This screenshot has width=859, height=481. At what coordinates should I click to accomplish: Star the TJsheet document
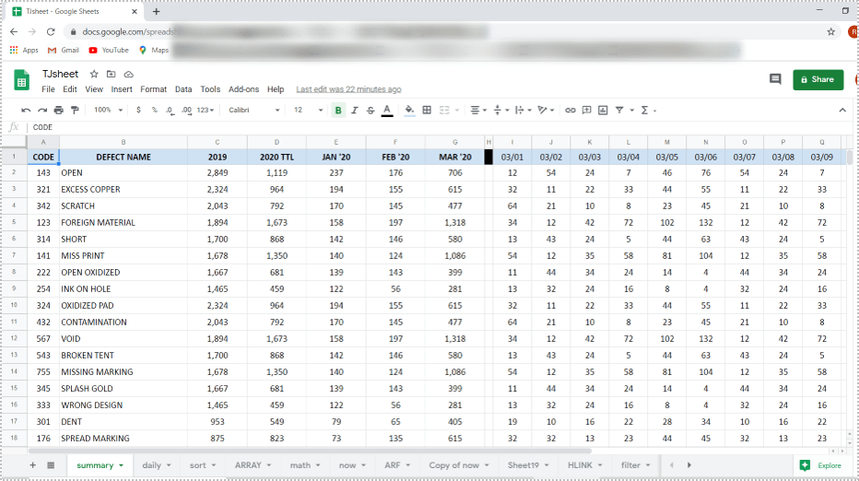[x=93, y=74]
